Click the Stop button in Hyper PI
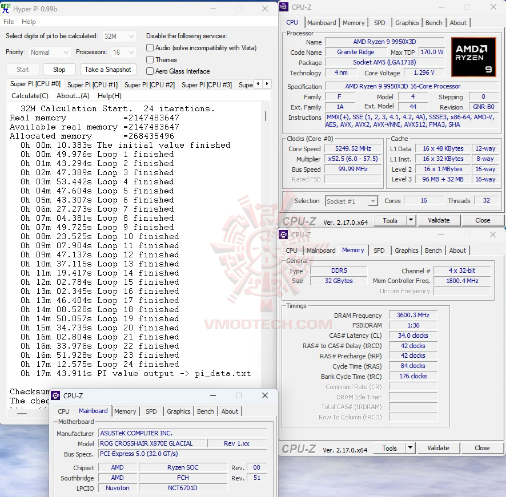The width and height of the screenshot is (506, 497). (x=59, y=70)
